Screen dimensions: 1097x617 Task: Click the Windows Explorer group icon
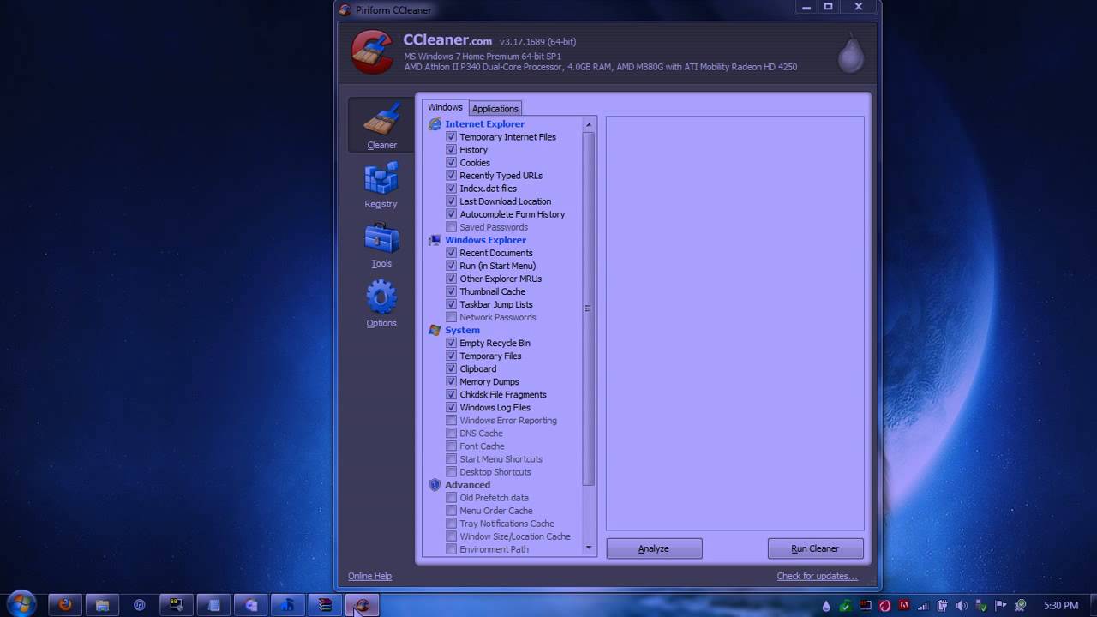coord(435,240)
